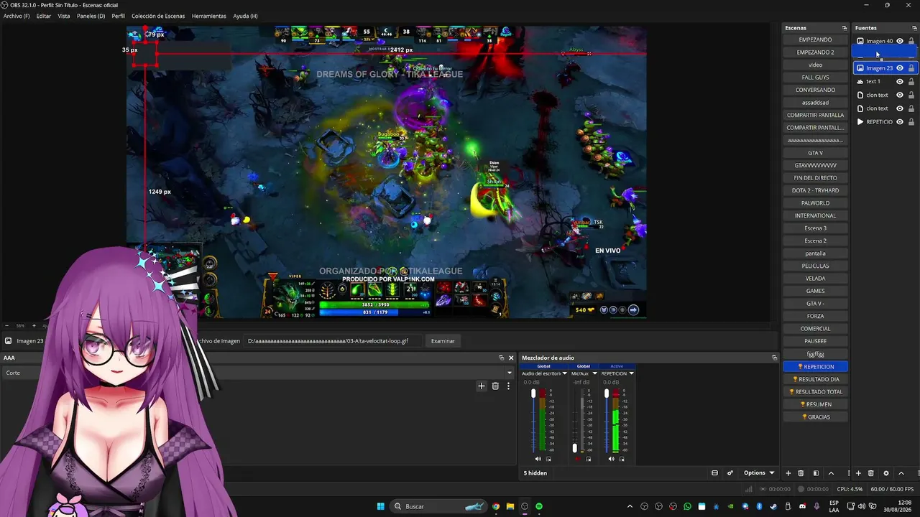
Task: Click Examinar to browse image file
Action: 443,341
